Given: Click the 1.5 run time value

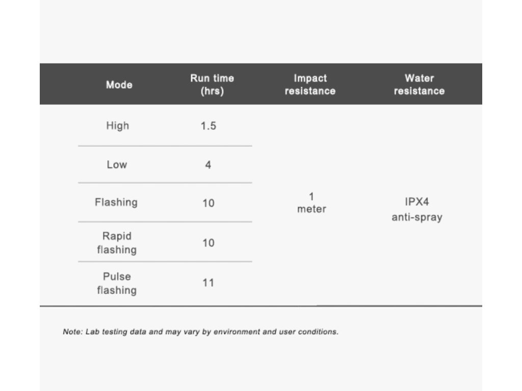Looking at the screenshot, I should point(208,126).
